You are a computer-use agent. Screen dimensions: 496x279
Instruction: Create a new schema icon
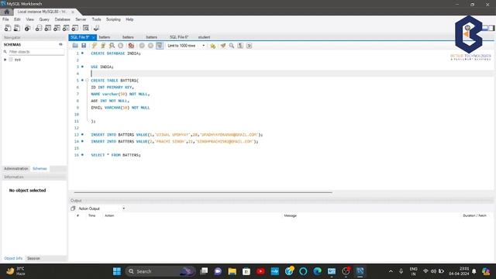click(39, 28)
